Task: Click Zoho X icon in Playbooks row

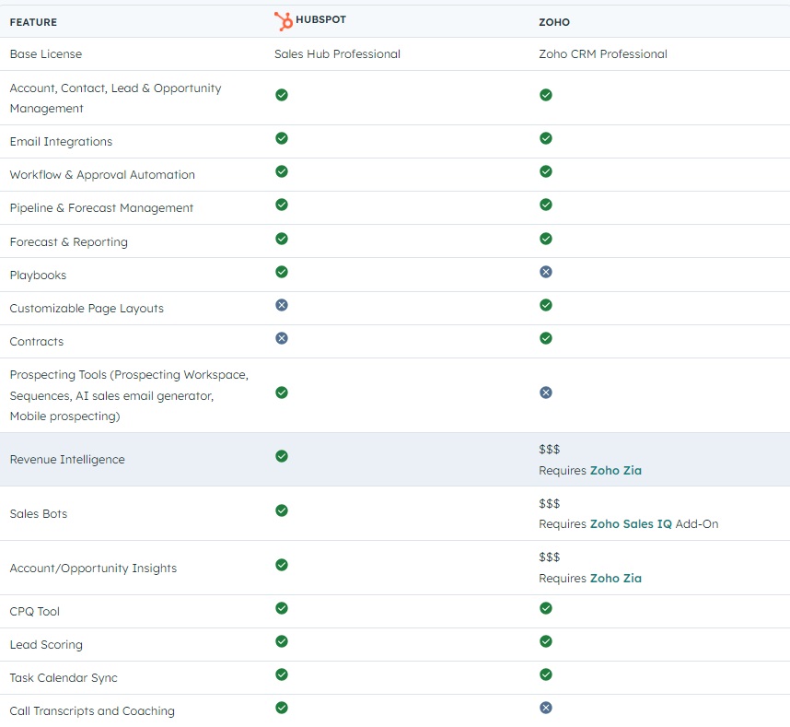Action: [x=546, y=272]
